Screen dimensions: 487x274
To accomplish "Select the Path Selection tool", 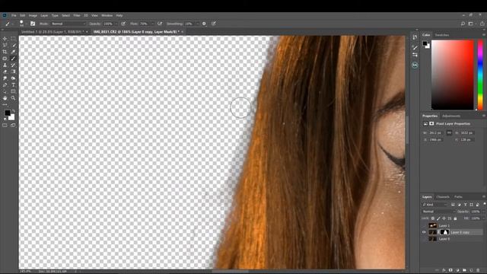I will (5, 91).
